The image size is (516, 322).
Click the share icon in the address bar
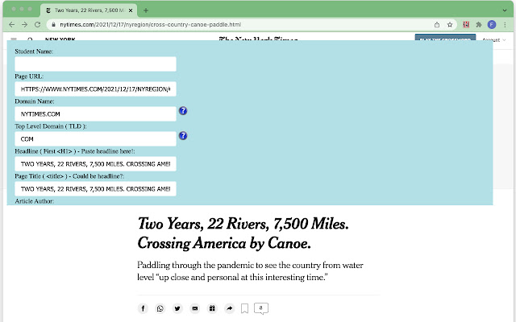(437, 25)
